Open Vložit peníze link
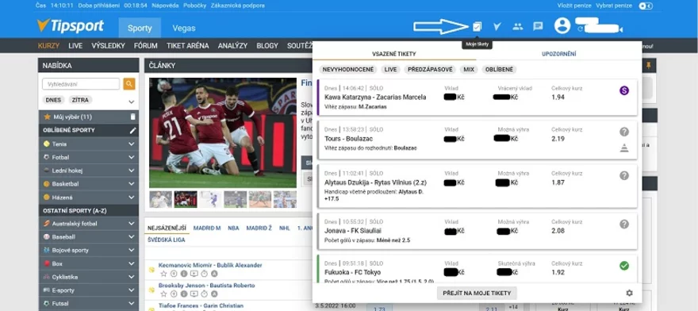The width and height of the screenshot is (698, 311). click(x=574, y=6)
